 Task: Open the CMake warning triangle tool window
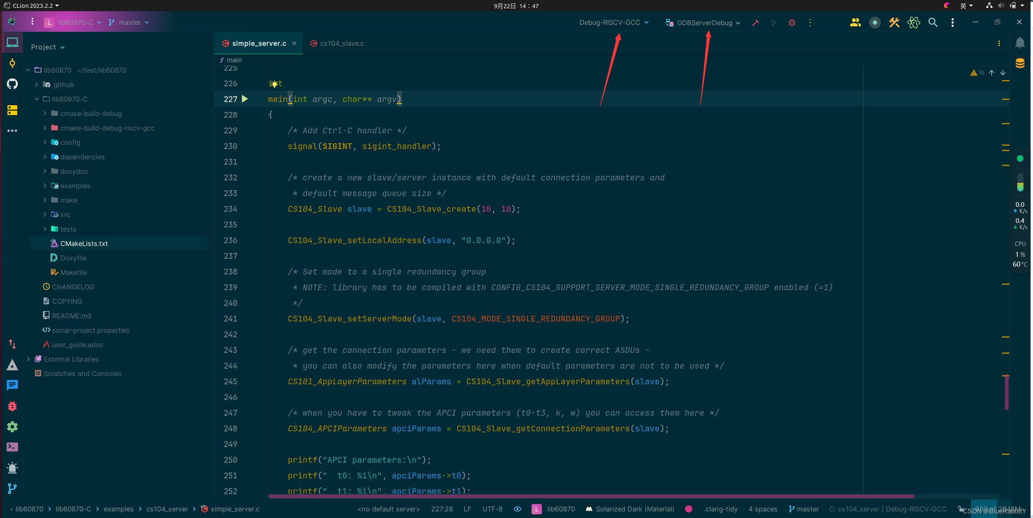coord(12,365)
